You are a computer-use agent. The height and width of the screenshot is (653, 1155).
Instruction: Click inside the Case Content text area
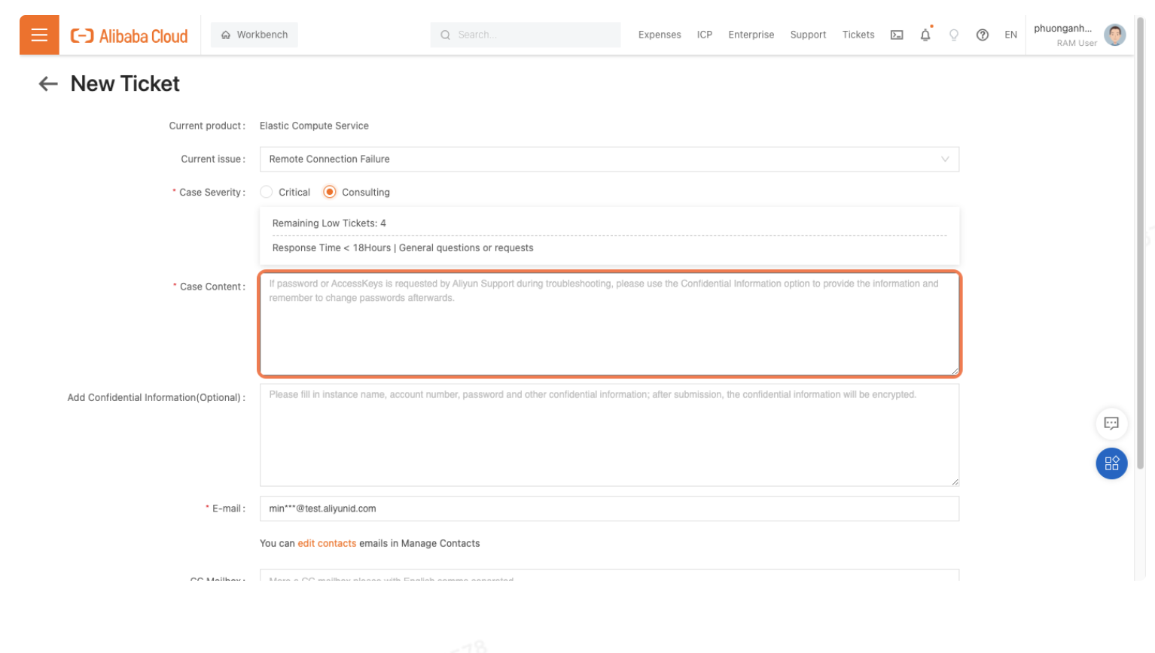[x=609, y=323]
